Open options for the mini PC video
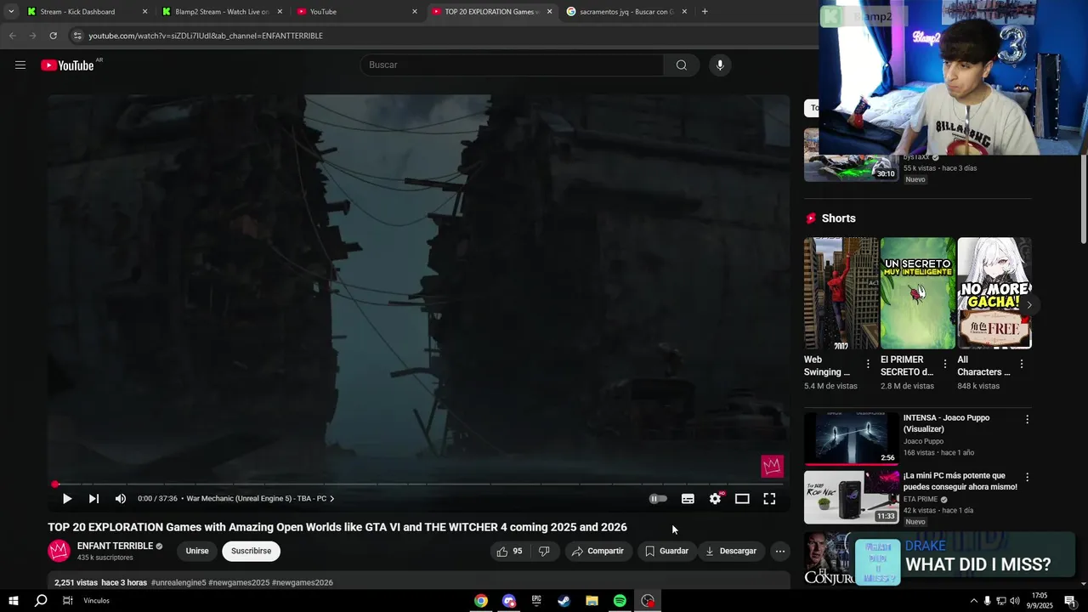Image resolution: width=1088 pixels, height=612 pixels. pyautogui.click(x=1027, y=478)
